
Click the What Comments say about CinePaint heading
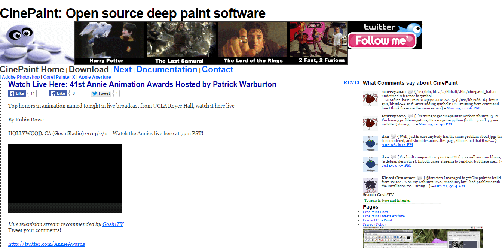click(x=410, y=83)
